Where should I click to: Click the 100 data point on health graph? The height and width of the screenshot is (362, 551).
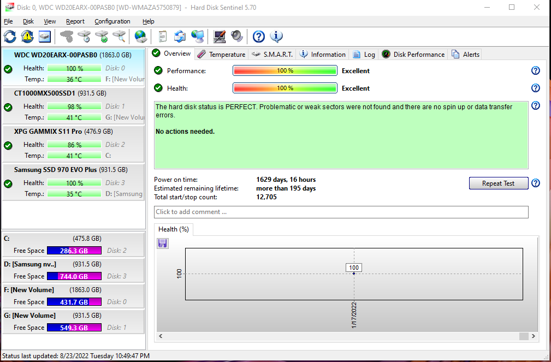(x=354, y=274)
